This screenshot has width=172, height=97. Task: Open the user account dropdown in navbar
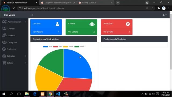pos(164,15)
